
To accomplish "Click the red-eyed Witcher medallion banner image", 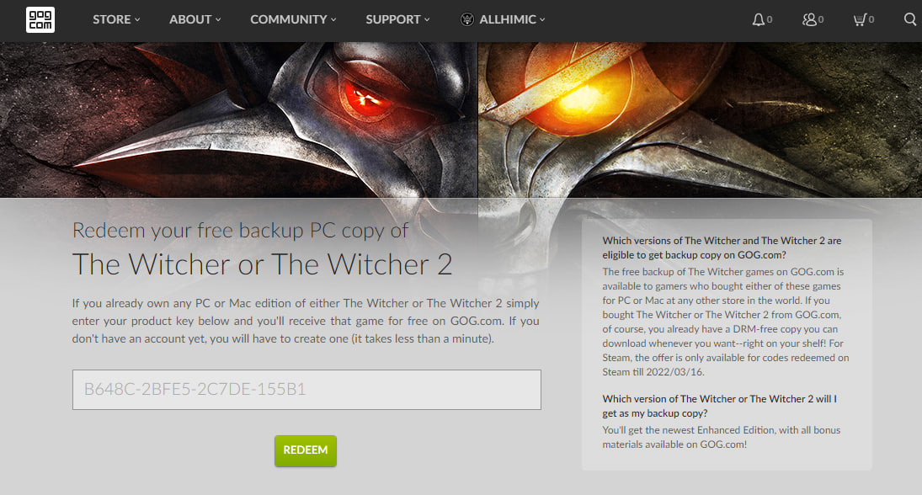I will pos(239,120).
